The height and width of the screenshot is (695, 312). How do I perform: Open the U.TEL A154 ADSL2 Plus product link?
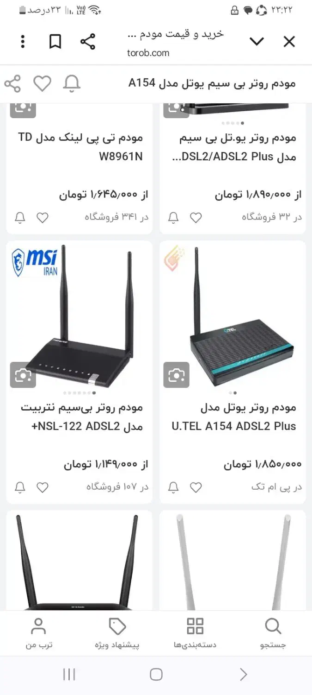[233, 417]
